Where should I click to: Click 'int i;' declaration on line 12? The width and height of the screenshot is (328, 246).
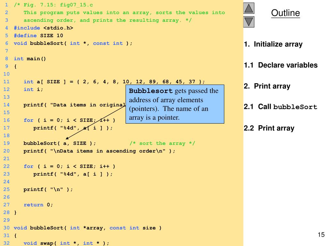(33, 90)
